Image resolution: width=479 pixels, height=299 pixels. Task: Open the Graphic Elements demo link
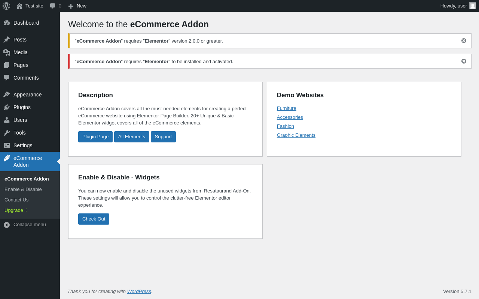coord(296,135)
